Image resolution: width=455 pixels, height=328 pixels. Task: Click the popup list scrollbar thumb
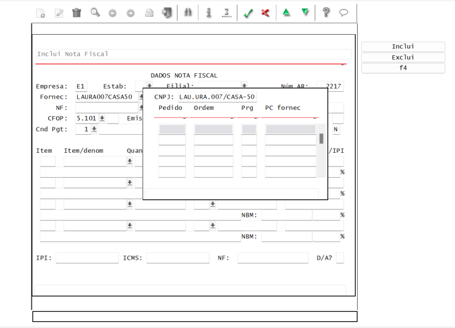pos(321,139)
